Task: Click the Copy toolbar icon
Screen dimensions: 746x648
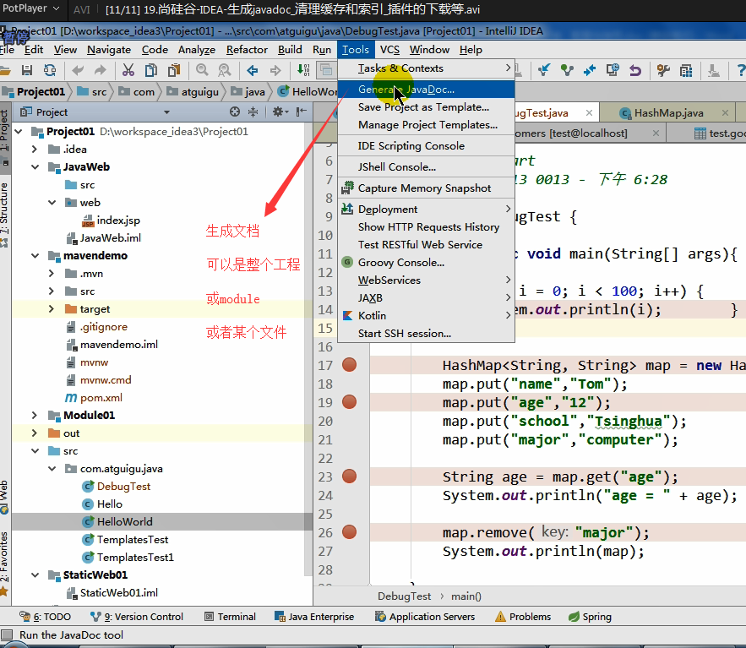Action: pyautogui.click(x=151, y=70)
